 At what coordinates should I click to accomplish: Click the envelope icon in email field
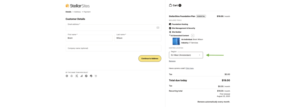point(158,27)
